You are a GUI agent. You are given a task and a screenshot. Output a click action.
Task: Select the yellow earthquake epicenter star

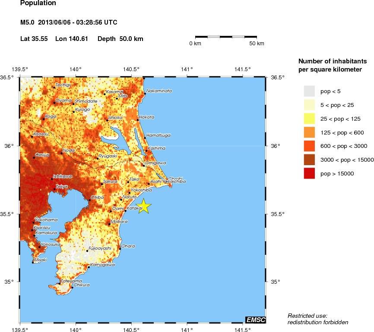tap(144, 207)
